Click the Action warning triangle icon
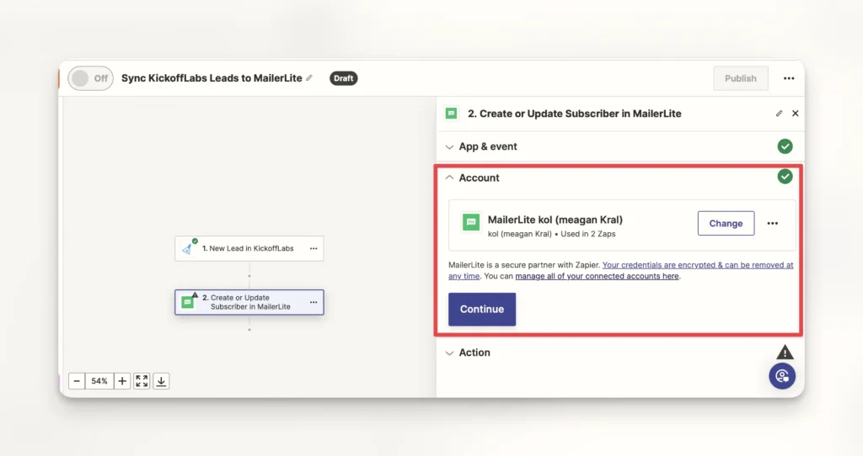Screen dimensions: 863x456 785,352
